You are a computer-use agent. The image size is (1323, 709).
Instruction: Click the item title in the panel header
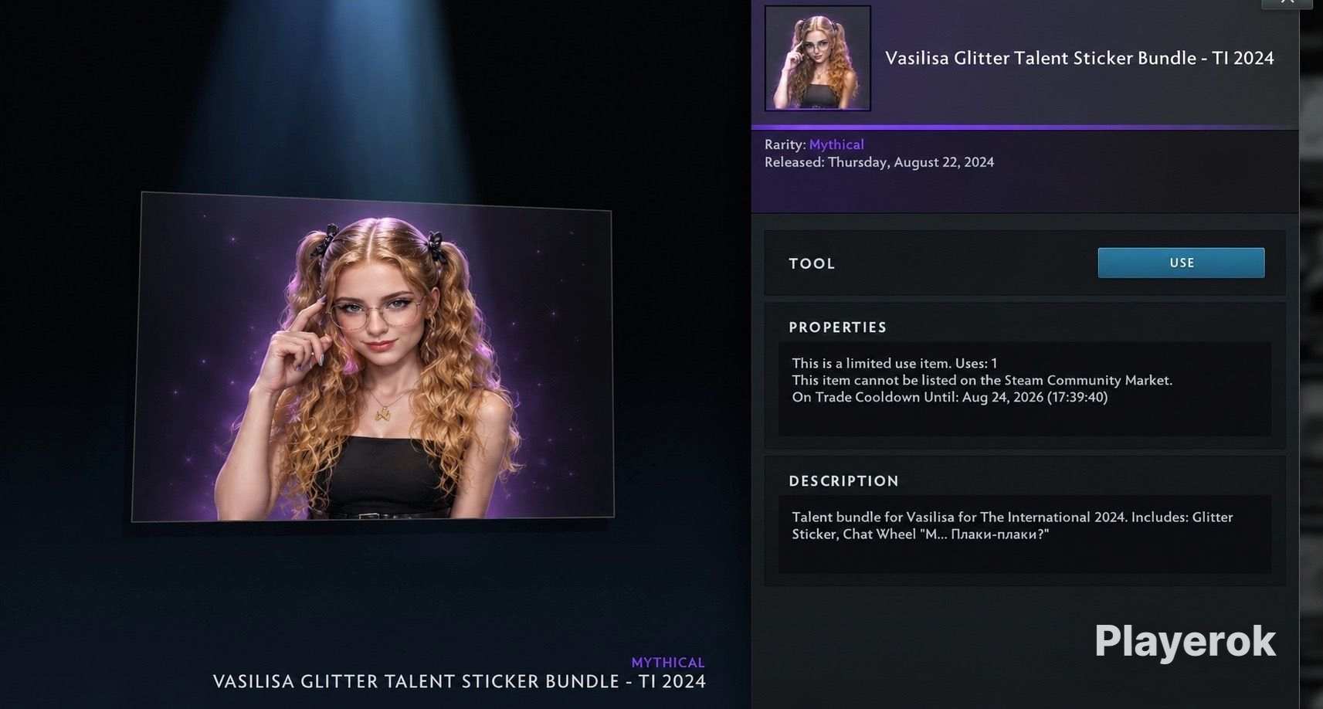(1079, 58)
